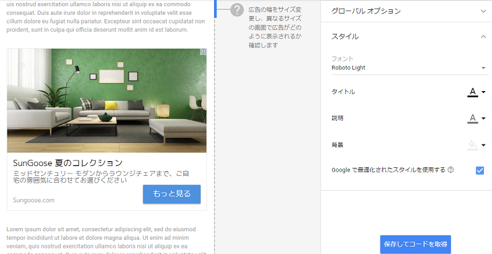Click the もっと見る ad button

tap(172, 194)
